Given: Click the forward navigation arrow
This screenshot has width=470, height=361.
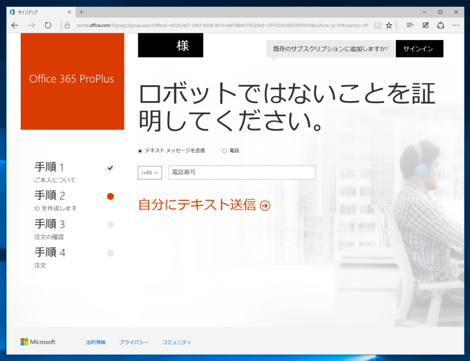Looking at the screenshot, I should pos(31,26).
